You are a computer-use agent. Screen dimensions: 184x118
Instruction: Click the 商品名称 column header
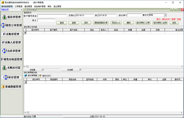pyautogui.click(x=72, y=79)
